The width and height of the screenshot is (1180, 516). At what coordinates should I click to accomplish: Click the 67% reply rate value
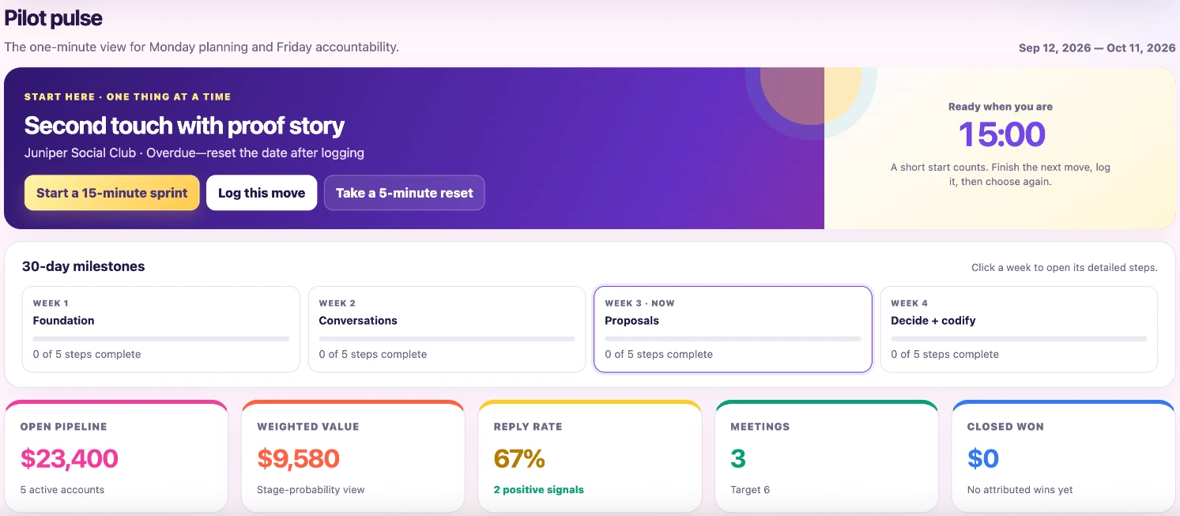point(519,458)
